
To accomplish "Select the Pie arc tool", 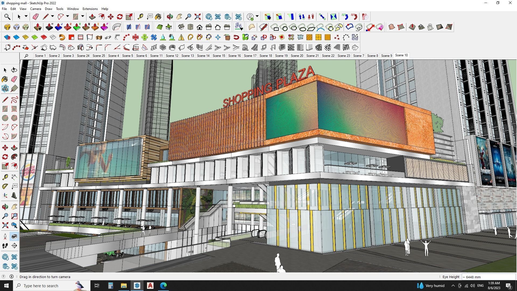I will [14, 136].
